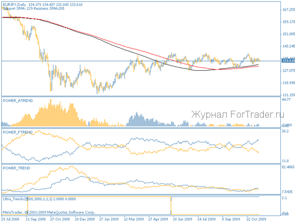Click the 11.8 POWER_FTREND scale value
Image resolution: width=295 pixels, height=222 pixels.
pos(285,161)
